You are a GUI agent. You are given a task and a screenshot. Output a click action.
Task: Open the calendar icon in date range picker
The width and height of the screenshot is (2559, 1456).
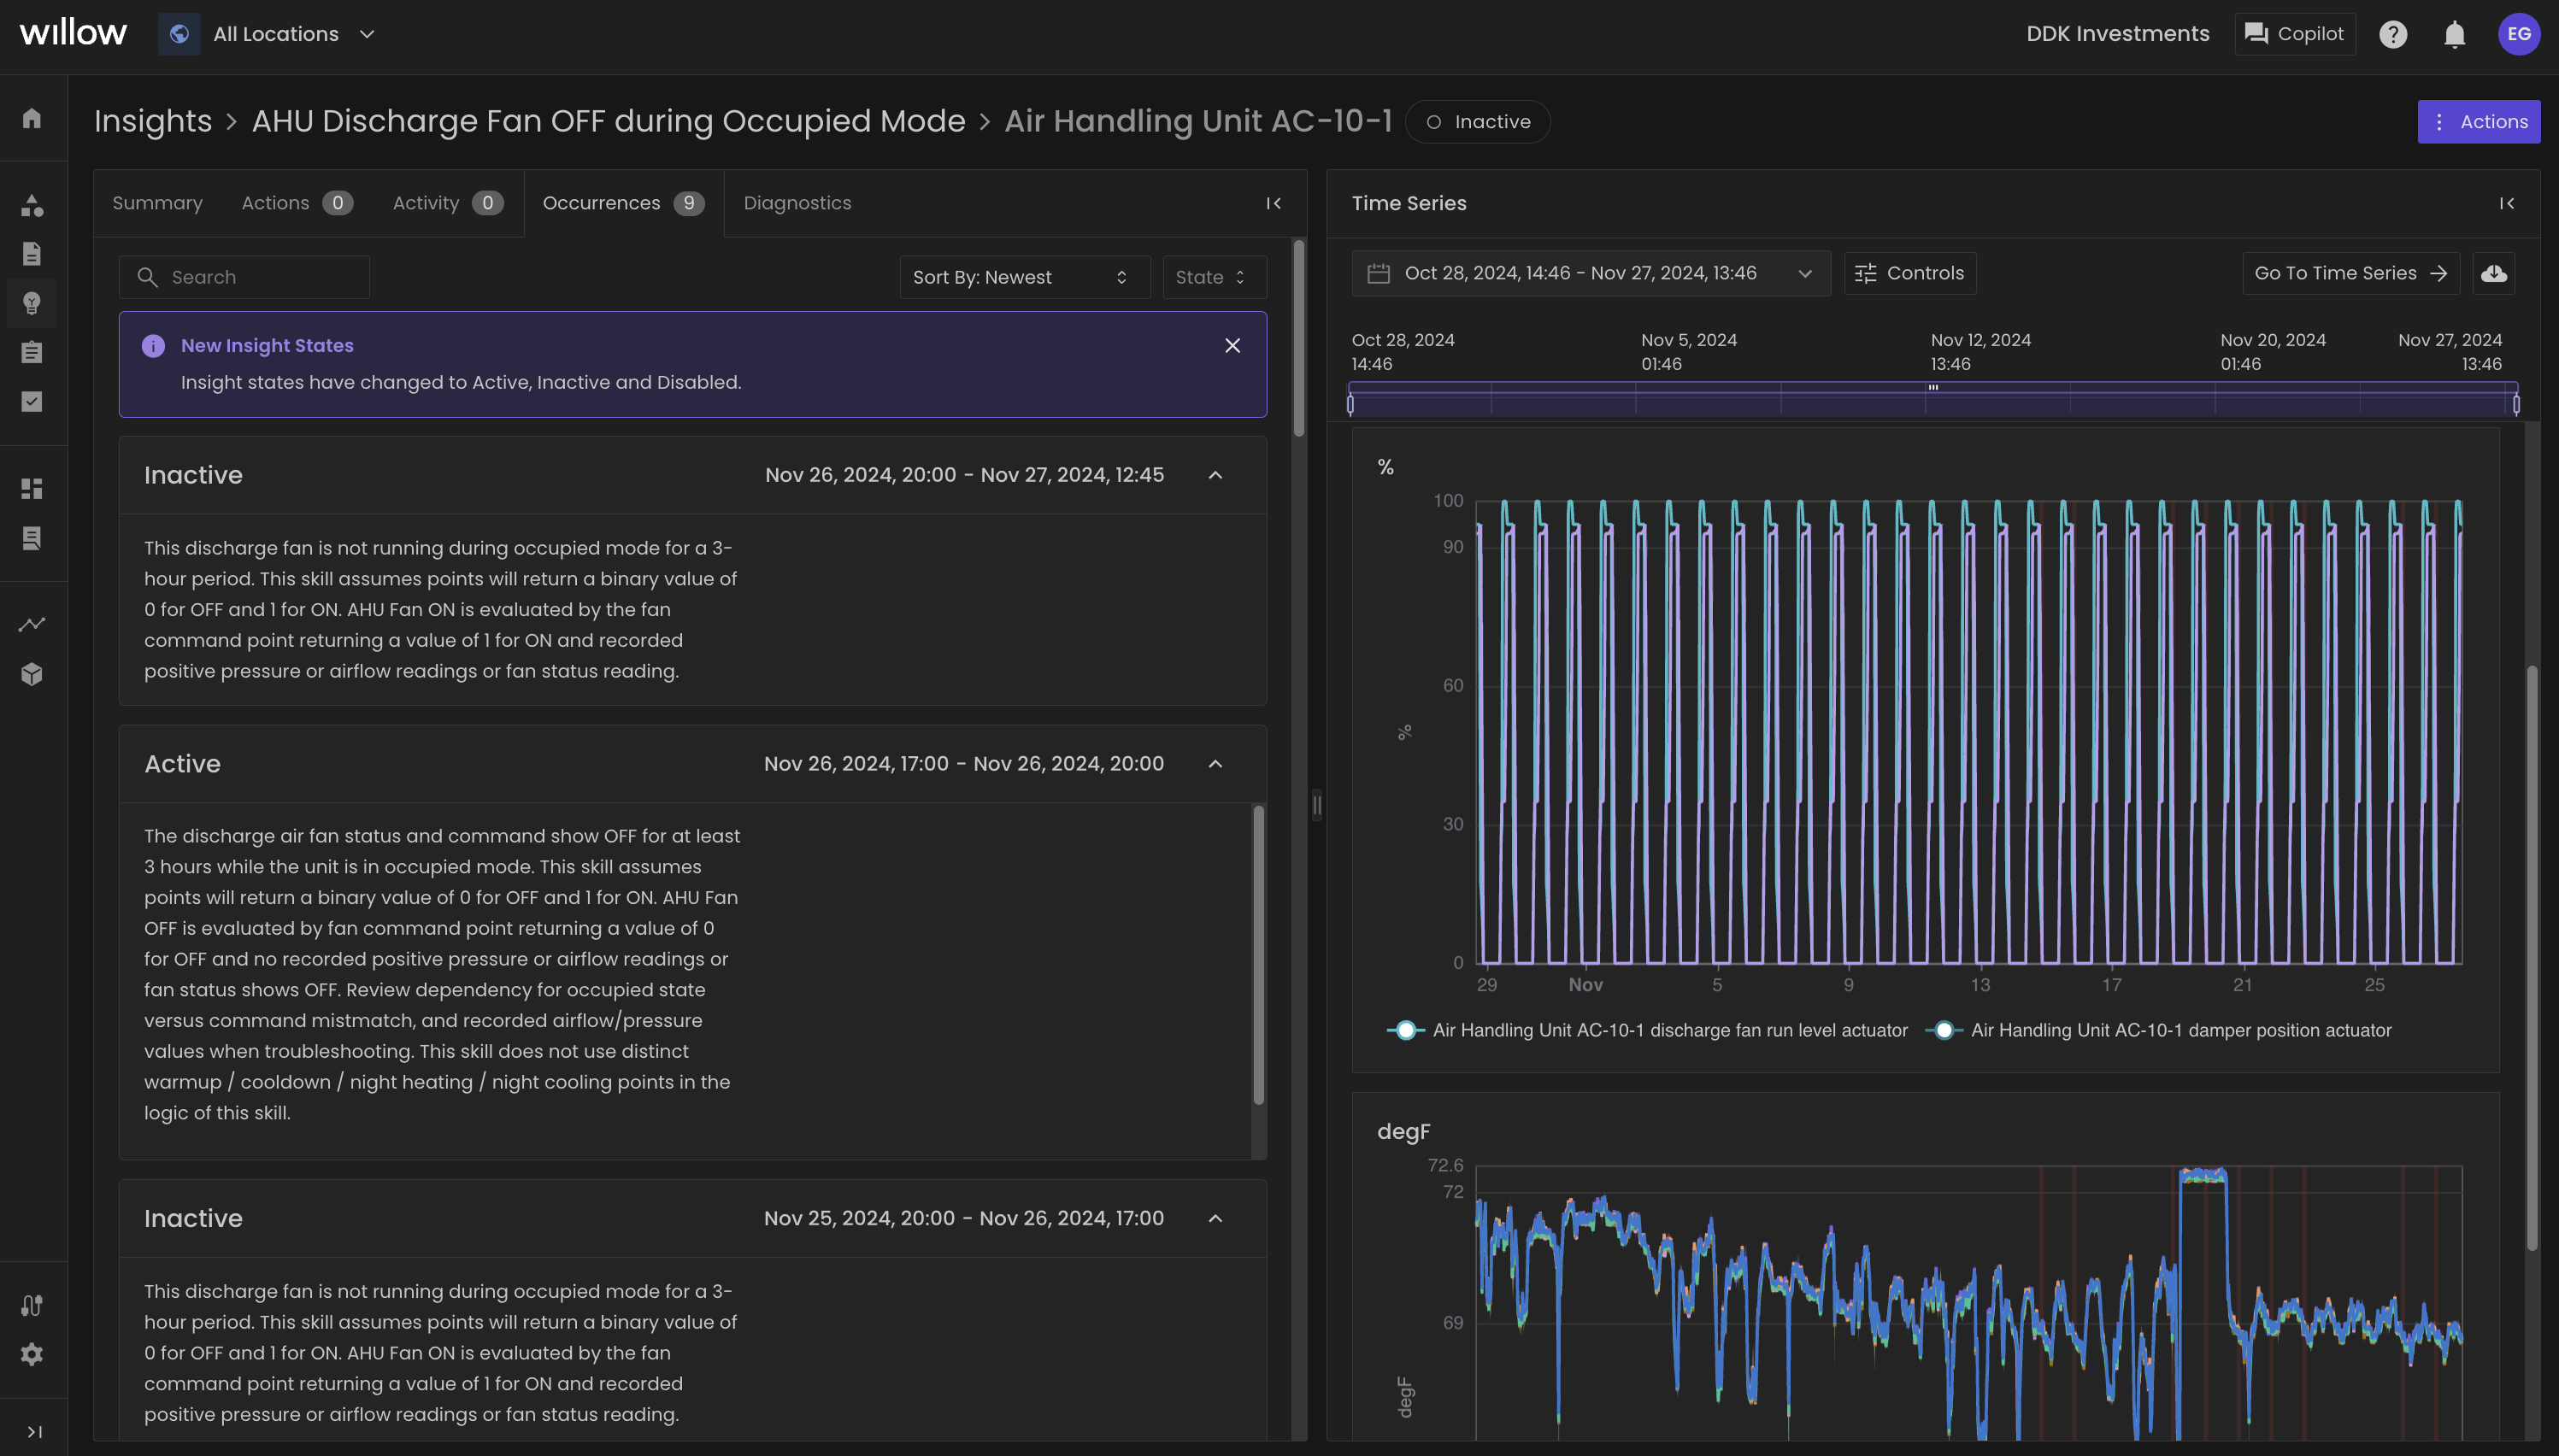(x=1377, y=273)
